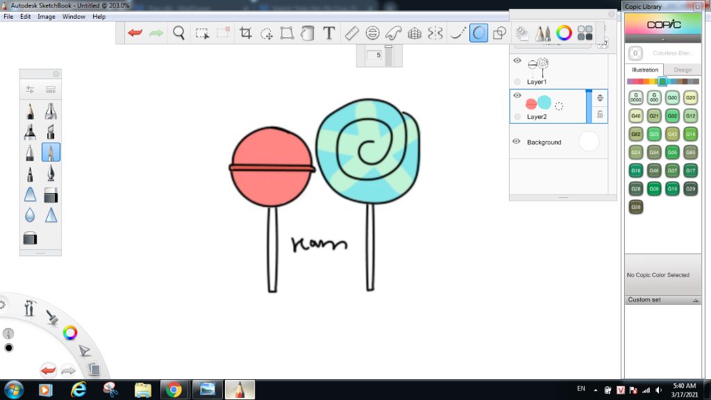Screen dimensions: 711x400
Task: Select the Text tool
Action: [328, 33]
